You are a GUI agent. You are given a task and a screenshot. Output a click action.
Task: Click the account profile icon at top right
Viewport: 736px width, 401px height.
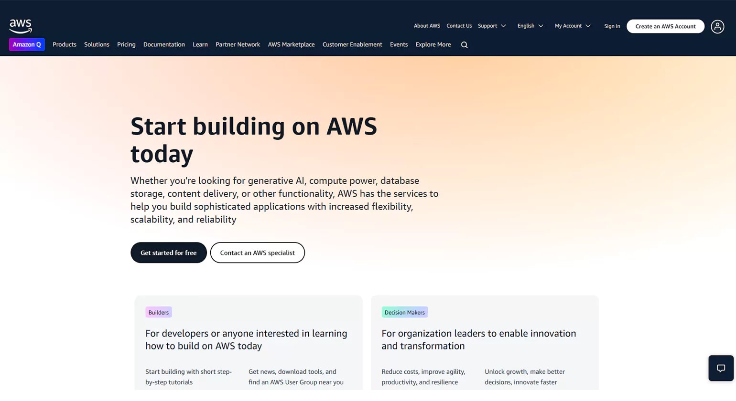click(717, 27)
